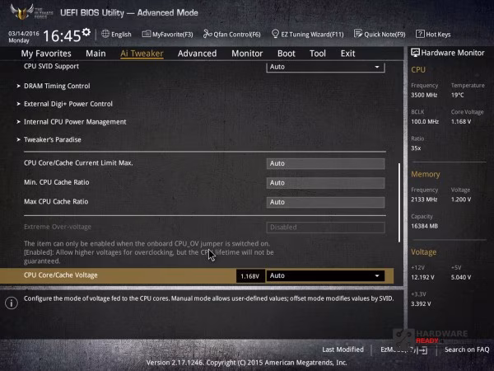The image size is (494, 371).
Task: Click the 03/14/2016 date text
Action: [24, 33]
